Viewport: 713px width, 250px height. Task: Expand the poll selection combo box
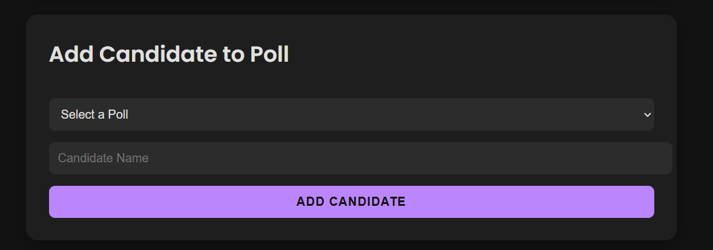click(351, 114)
